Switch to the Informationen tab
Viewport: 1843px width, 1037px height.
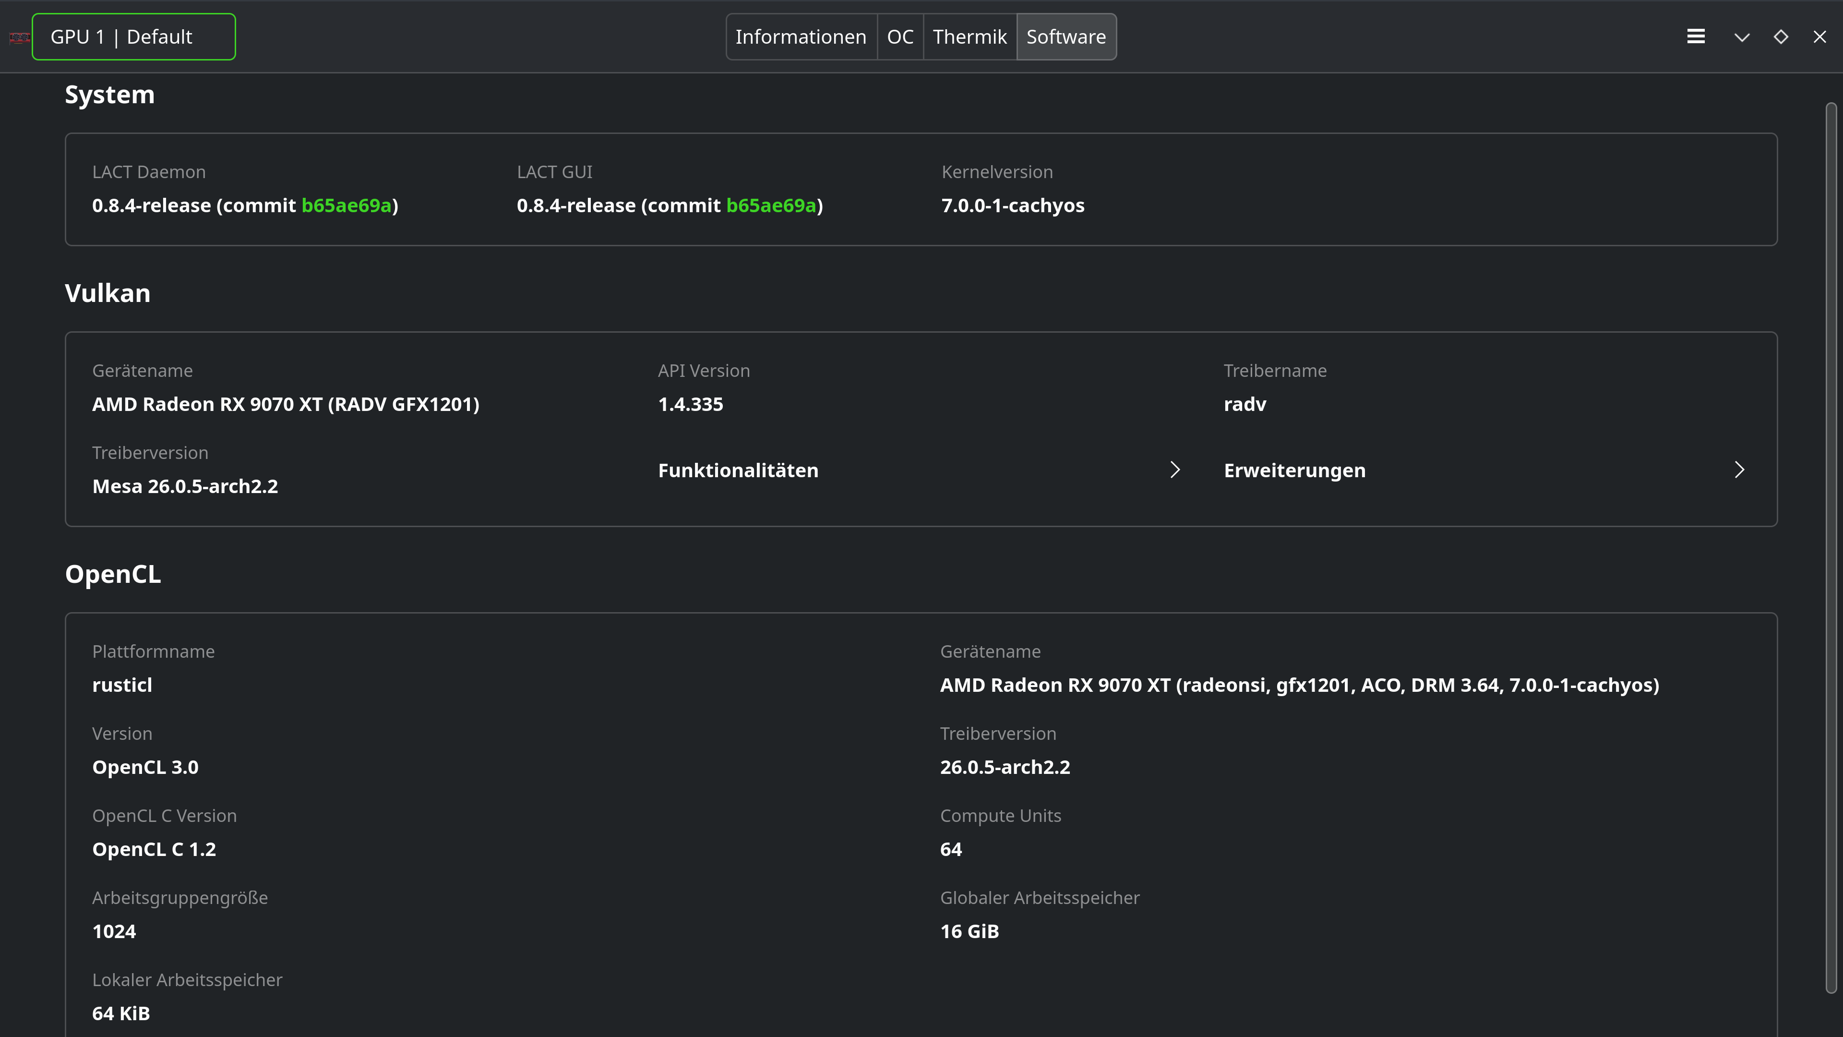802,36
